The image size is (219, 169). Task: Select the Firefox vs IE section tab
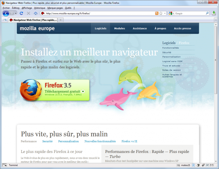click(129, 141)
